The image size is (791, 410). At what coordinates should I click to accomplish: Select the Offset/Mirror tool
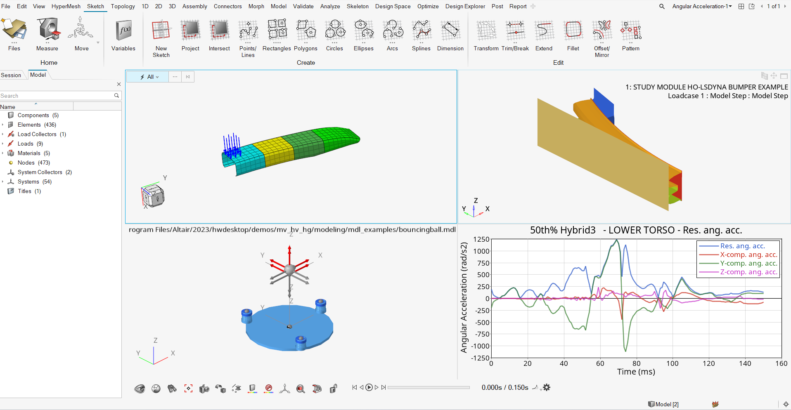602,38
